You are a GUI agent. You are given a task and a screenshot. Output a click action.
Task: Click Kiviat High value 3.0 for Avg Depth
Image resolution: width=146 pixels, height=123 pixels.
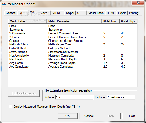click(123, 63)
